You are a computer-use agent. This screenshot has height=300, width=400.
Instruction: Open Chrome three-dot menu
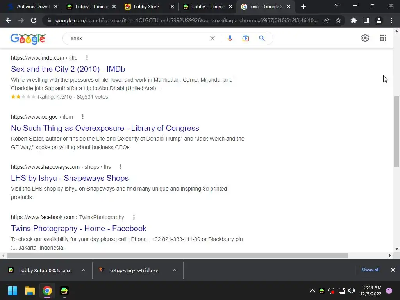click(391, 20)
